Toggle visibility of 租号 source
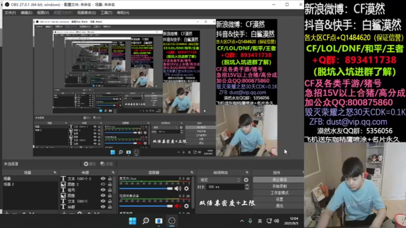 point(103,190)
